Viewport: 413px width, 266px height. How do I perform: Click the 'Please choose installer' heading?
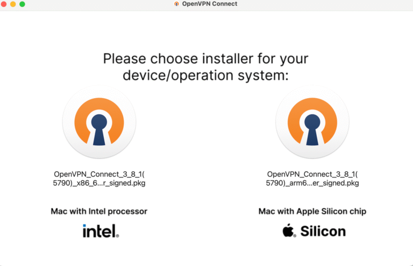206,66
